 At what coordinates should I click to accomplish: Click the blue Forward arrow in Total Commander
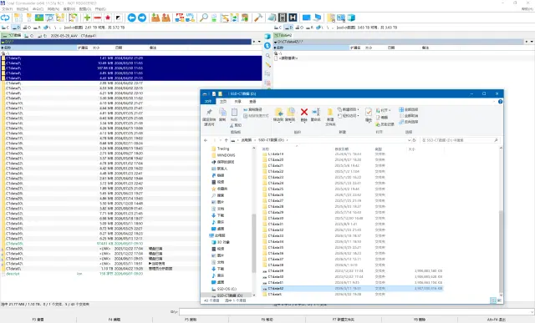click(x=142, y=18)
